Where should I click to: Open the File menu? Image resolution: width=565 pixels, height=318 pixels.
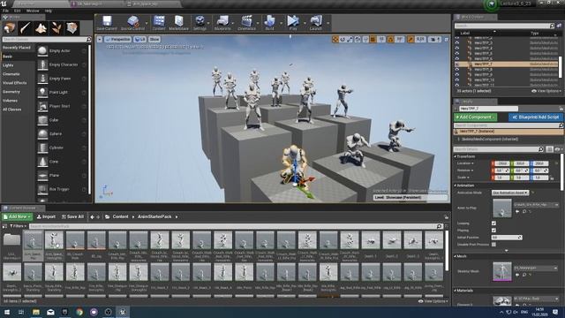click(x=5, y=11)
